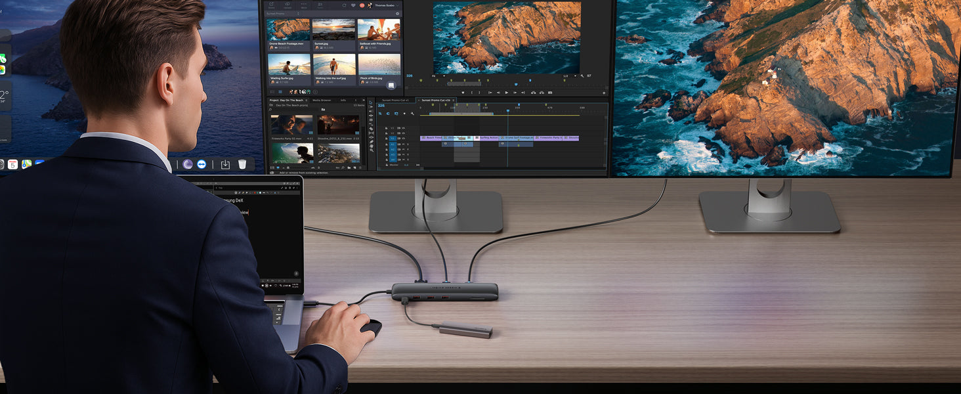Switch to Sunset Promo Cut v1 tab
Screen dimensions: 961x394
(x=395, y=100)
